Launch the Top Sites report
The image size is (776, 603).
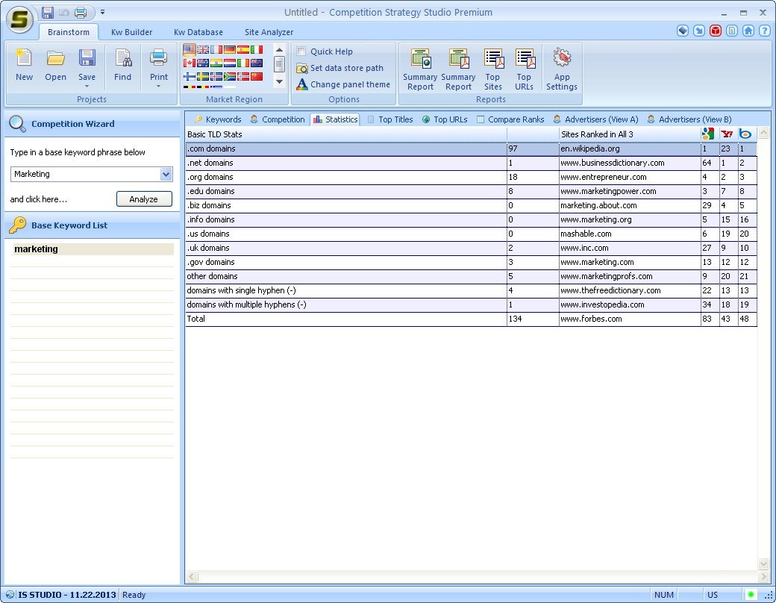tap(493, 67)
